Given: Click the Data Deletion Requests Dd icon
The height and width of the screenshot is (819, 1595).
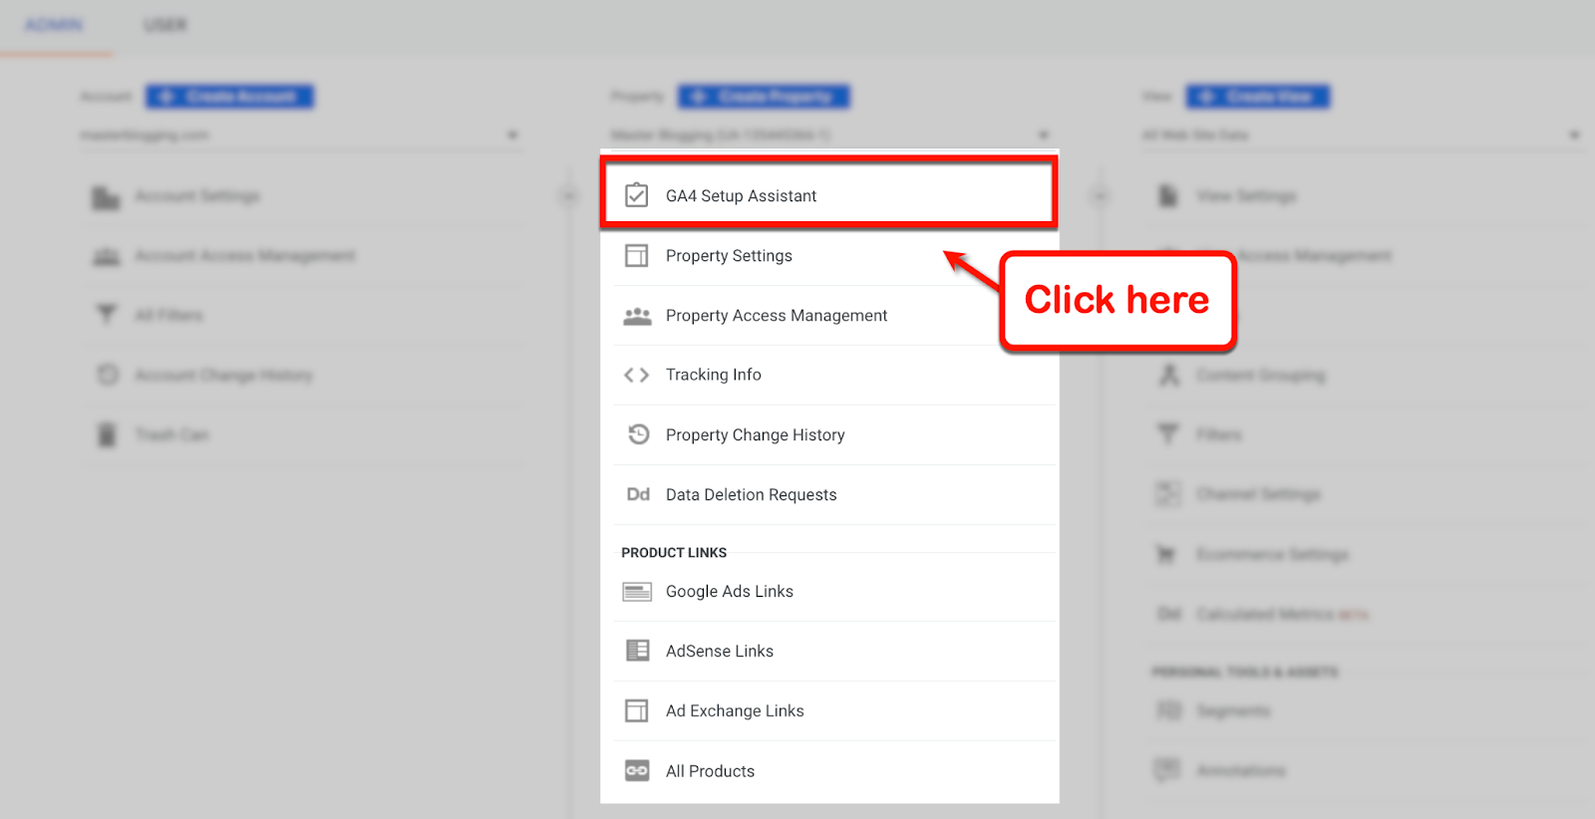Looking at the screenshot, I should 638,494.
